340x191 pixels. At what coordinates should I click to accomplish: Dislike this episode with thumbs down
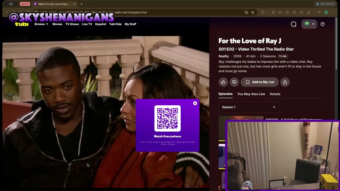(234, 82)
